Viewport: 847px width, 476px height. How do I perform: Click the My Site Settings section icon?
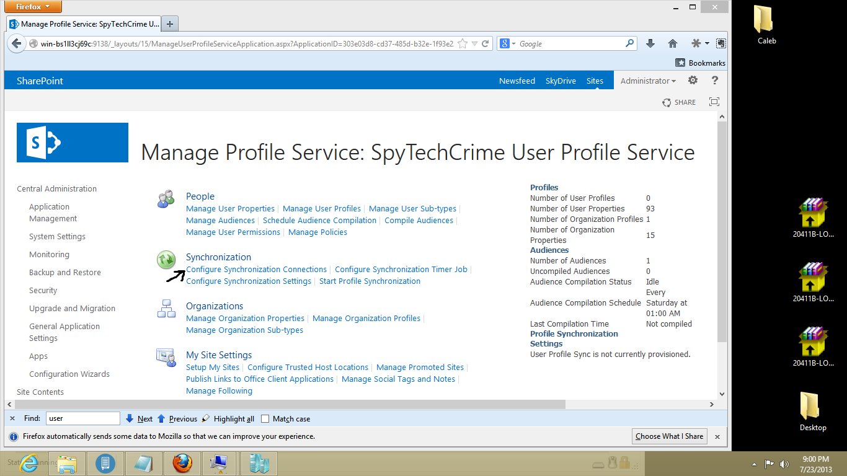(166, 358)
